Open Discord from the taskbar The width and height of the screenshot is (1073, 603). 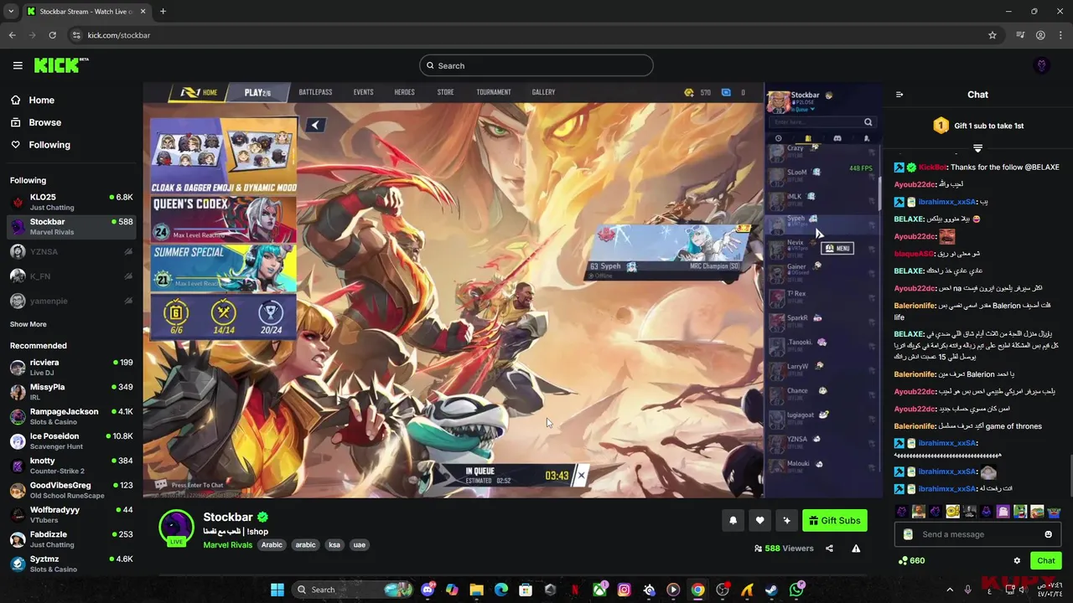pyautogui.click(x=428, y=590)
